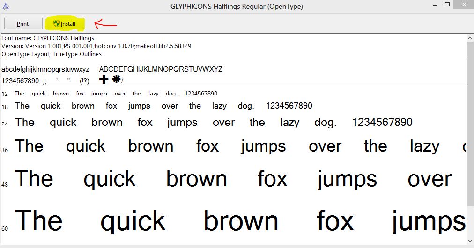The height and width of the screenshot is (248, 474).
Task: Click 'dog.' in the 18 point sample
Action: [246, 106]
